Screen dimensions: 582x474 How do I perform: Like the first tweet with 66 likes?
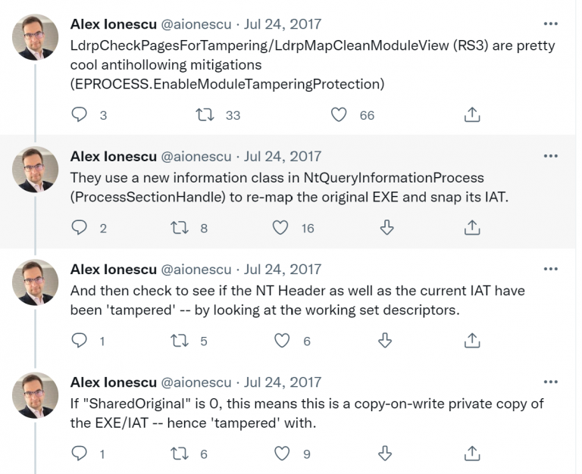[x=339, y=115]
